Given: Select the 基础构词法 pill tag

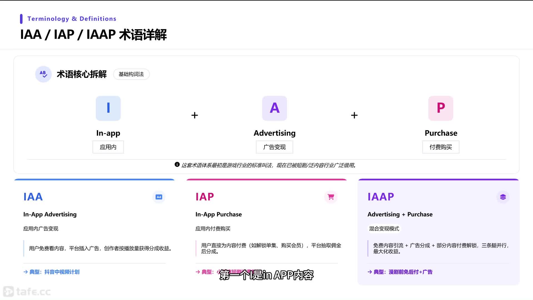Looking at the screenshot, I should point(131,74).
